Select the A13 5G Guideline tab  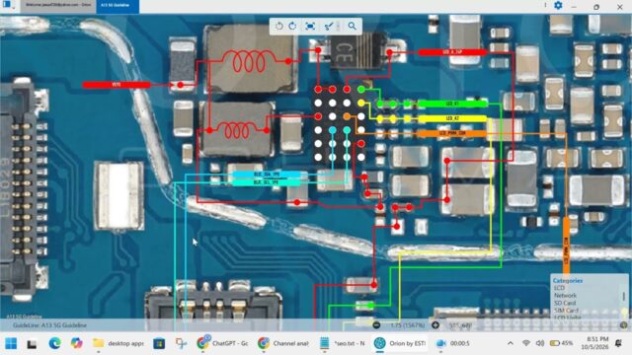pos(118,6)
